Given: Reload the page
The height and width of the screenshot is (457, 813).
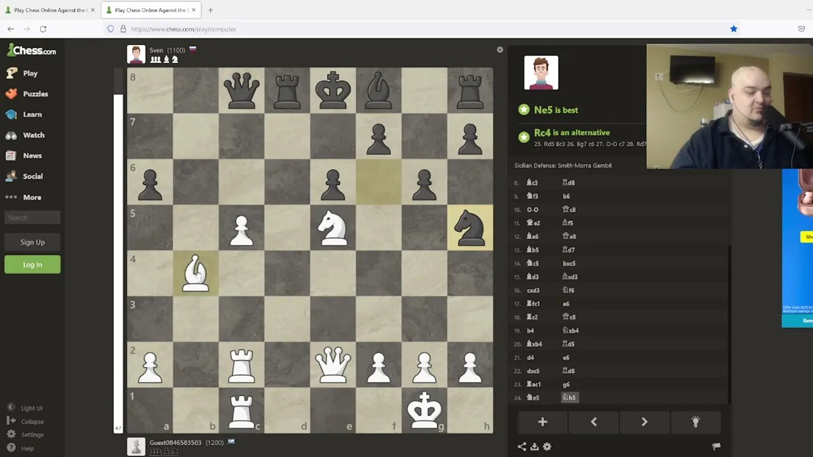Looking at the screenshot, I should [43, 29].
